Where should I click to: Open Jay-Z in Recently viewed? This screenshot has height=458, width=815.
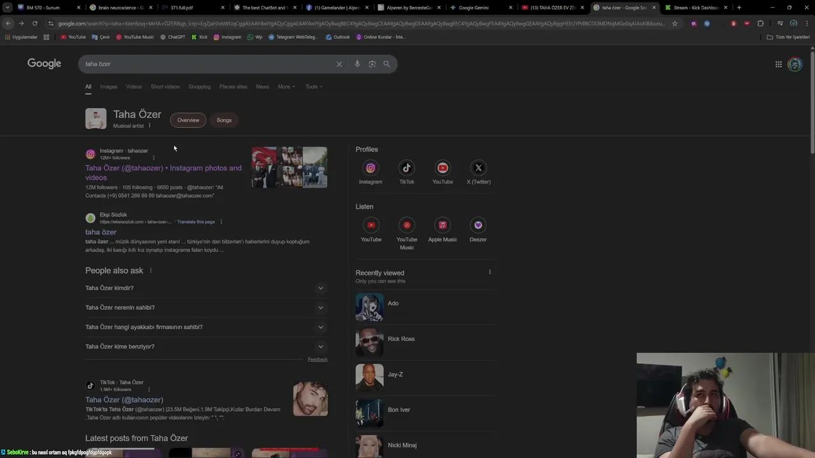tap(424, 378)
